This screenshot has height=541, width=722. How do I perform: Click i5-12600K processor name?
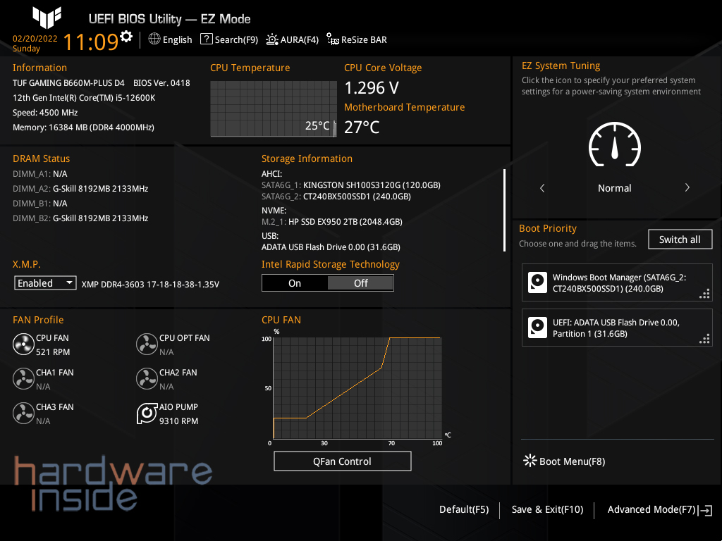tap(84, 97)
